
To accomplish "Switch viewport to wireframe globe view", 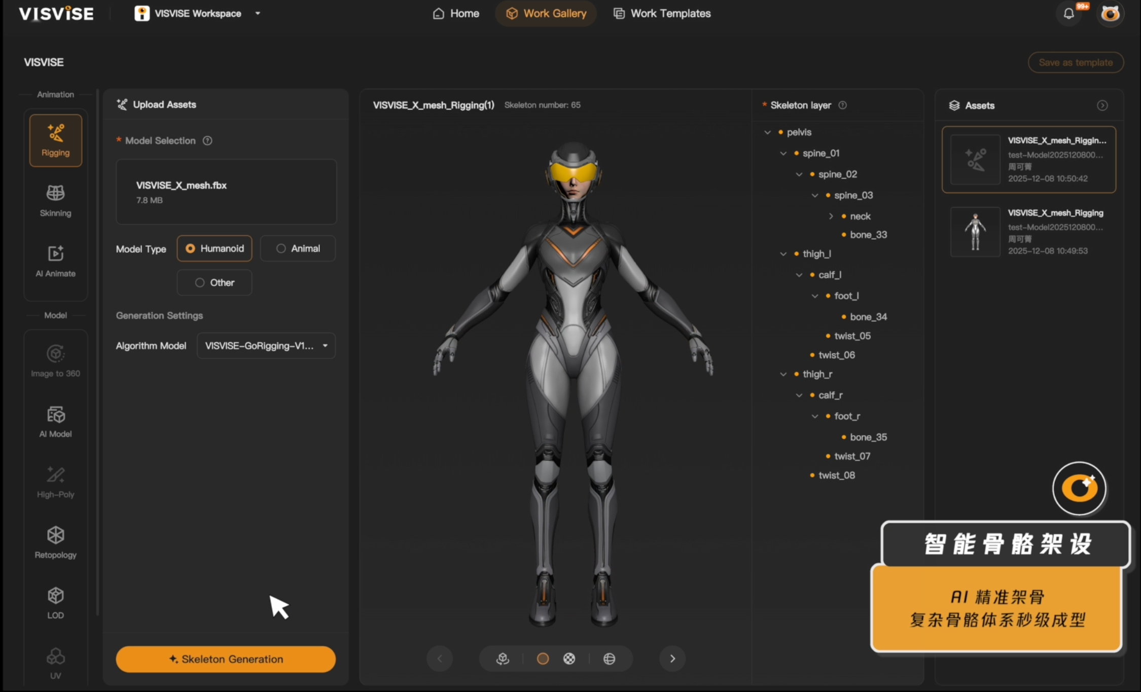I will pyautogui.click(x=609, y=659).
